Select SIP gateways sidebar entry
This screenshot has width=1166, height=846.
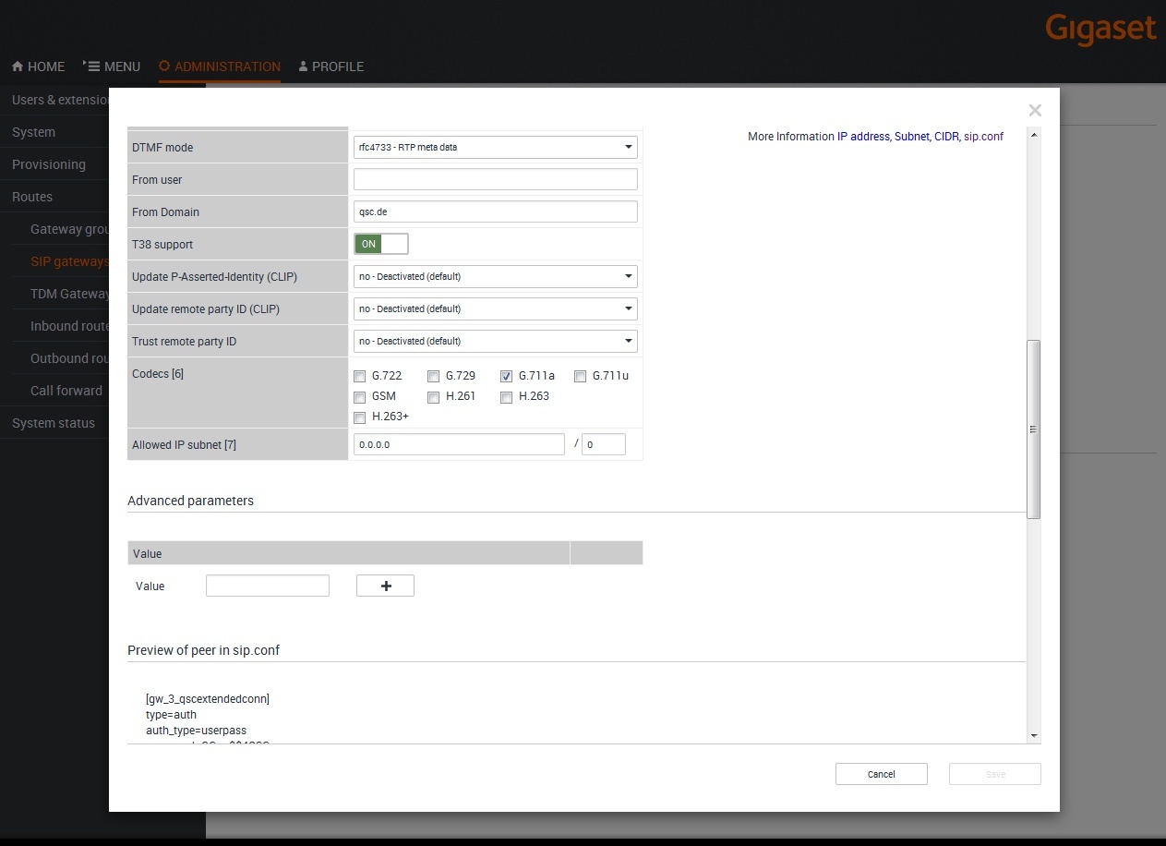(70, 261)
